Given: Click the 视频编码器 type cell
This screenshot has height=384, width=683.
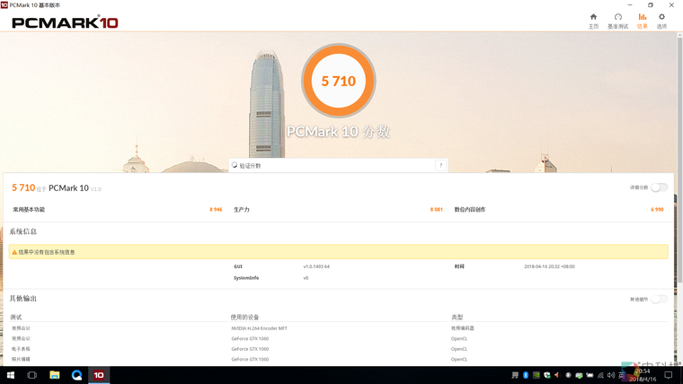Looking at the screenshot, I should click(462, 328).
